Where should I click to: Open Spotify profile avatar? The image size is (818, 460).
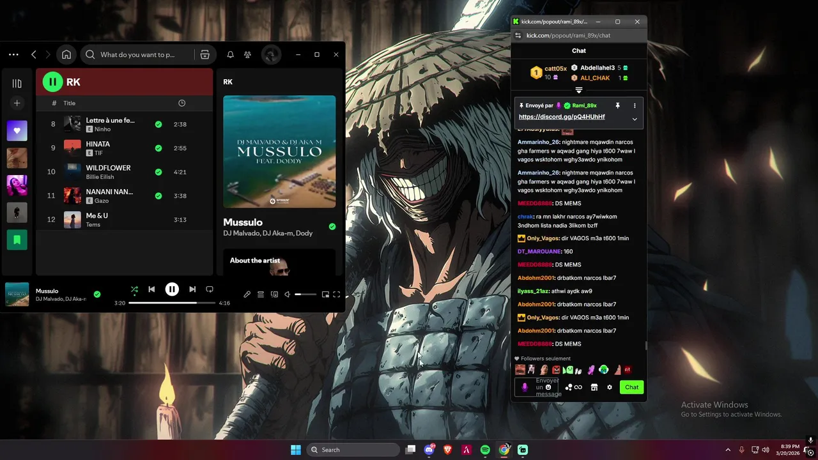pyautogui.click(x=271, y=54)
